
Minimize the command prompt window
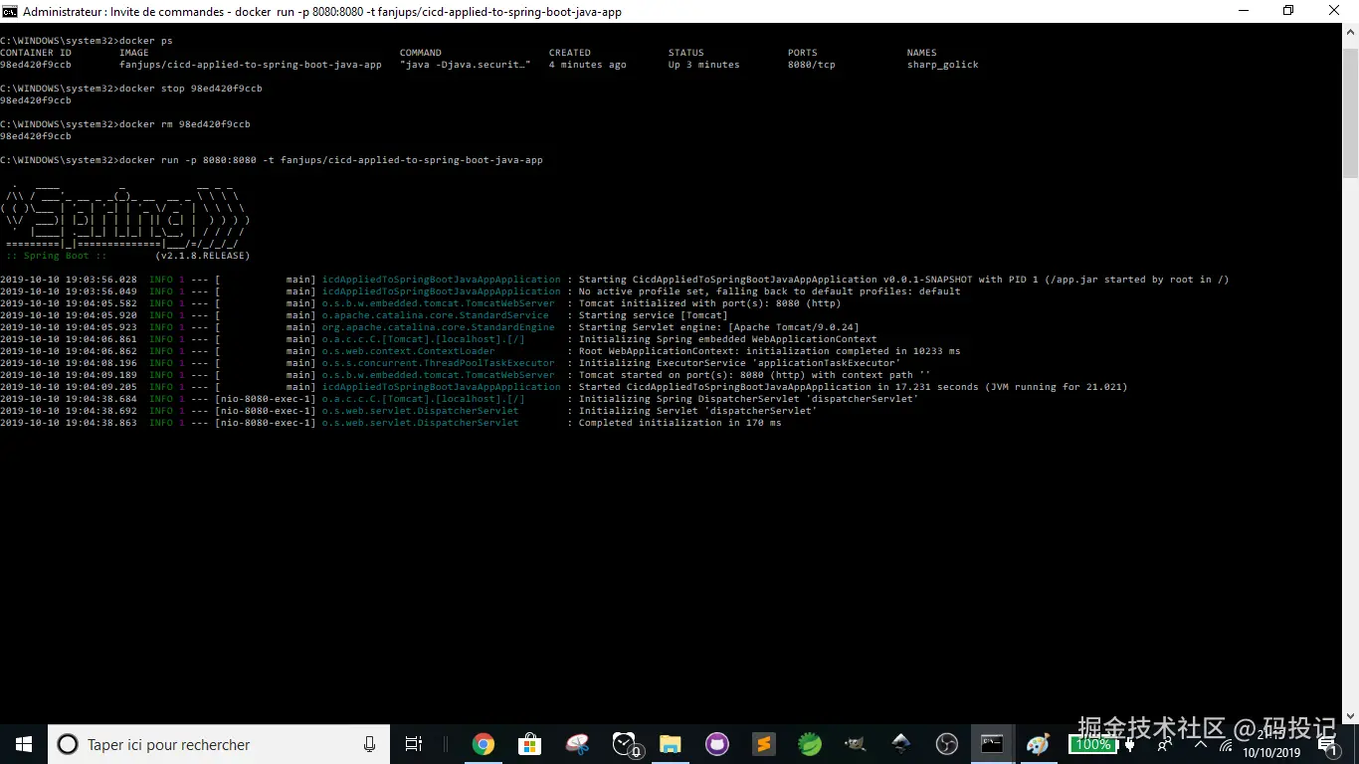(1244, 11)
